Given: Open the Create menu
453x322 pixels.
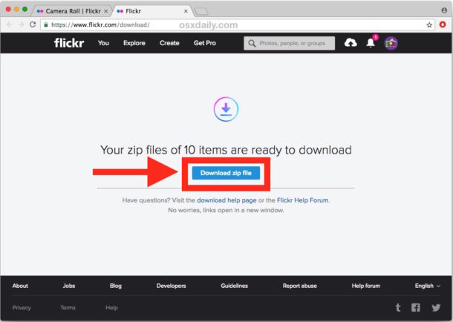Looking at the screenshot, I should pos(169,43).
